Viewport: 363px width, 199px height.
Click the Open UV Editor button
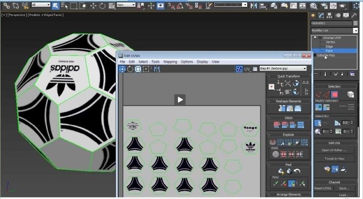point(334,150)
